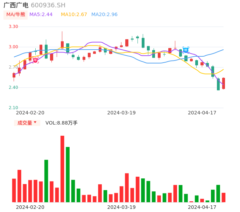
Task: Click the rightmost red volume bar
Action: 224,197
